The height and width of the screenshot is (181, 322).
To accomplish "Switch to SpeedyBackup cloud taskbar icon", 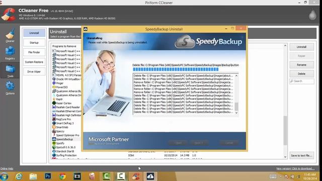I will click(x=150, y=176).
